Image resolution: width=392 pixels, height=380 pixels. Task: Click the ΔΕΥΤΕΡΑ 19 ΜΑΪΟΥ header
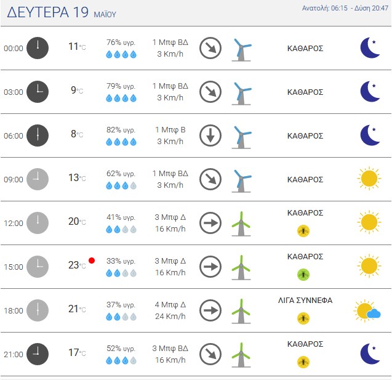(x=62, y=12)
